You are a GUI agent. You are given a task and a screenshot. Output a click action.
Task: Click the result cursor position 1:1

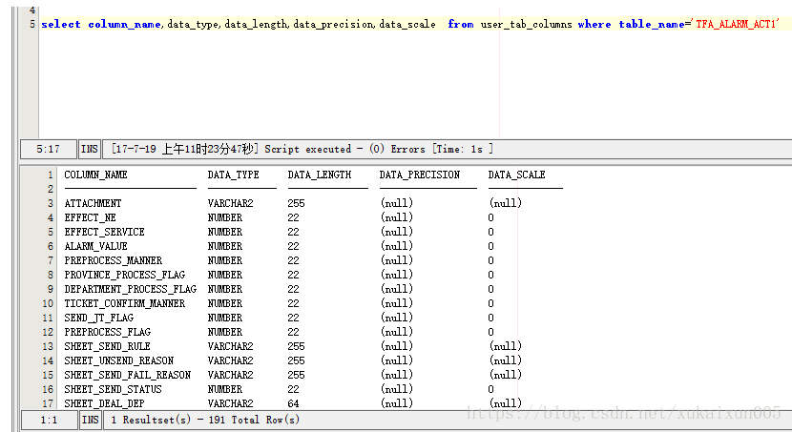(49, 420)
